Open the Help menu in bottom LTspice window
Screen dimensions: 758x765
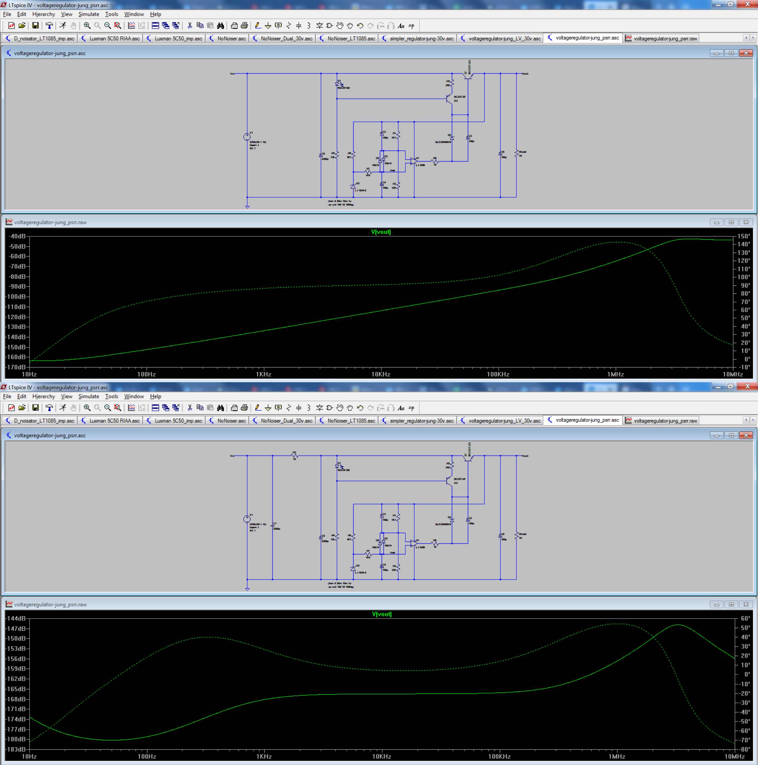coord(155,396)
